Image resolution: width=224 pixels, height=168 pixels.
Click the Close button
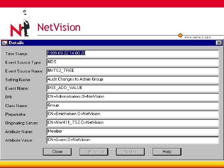(57, 152)
